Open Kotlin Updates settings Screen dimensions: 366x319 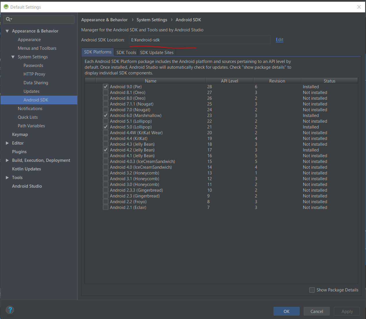[x=26, y=169]
